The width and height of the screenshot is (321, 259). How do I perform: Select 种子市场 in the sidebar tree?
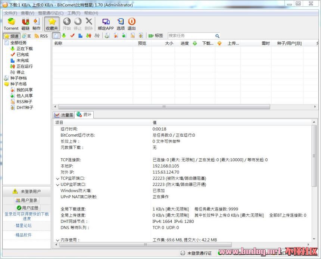[x=18, y=84]
